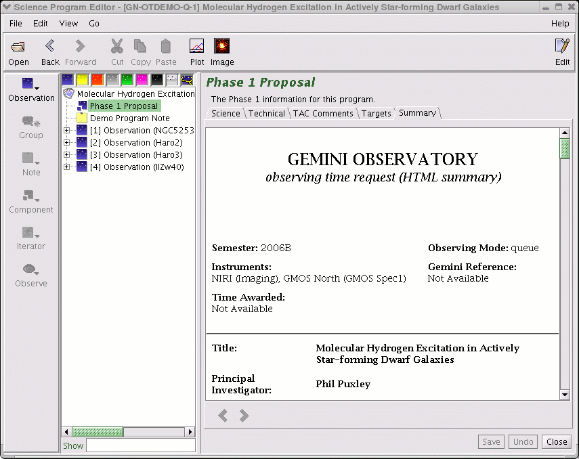Launch the Image viewer tool
This screenshot has width=579, height=459.
(x=222, y=52)
